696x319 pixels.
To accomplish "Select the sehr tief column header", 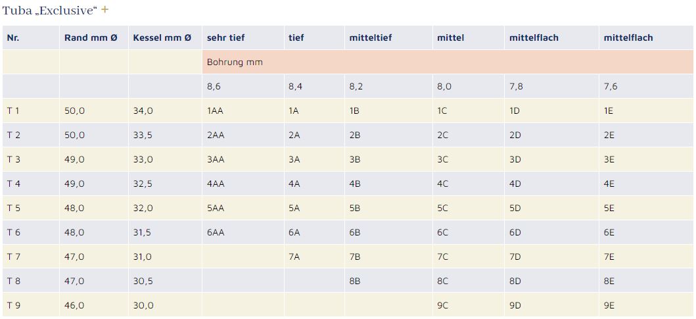I will click(225, 38).
